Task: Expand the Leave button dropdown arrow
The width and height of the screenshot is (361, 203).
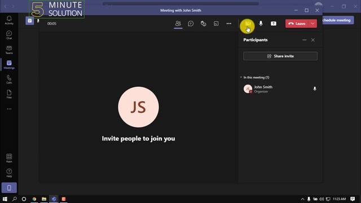Action: pyautogui.click(x=312, y=24)
